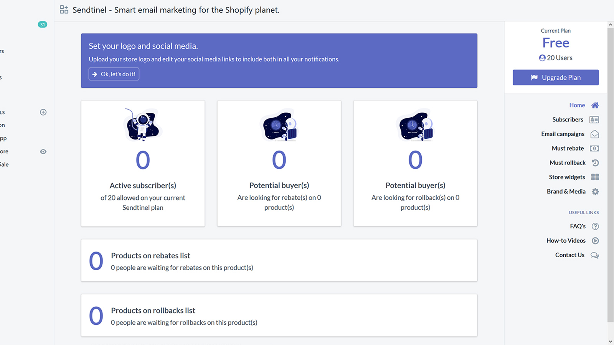Click the Email campaigns envelope icon
The image size is (614, 345).
click(594, 134)
